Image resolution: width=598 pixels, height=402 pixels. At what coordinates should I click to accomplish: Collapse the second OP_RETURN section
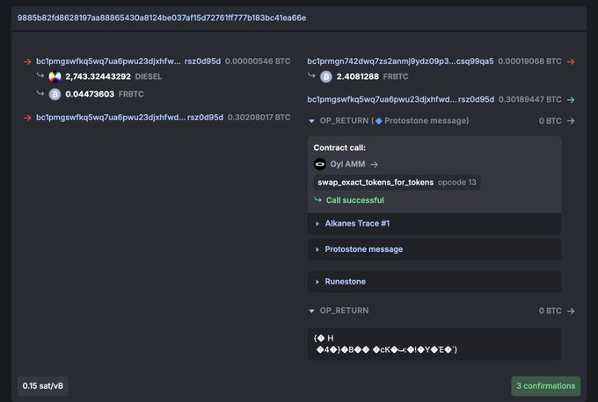click(x=311, y=311)
